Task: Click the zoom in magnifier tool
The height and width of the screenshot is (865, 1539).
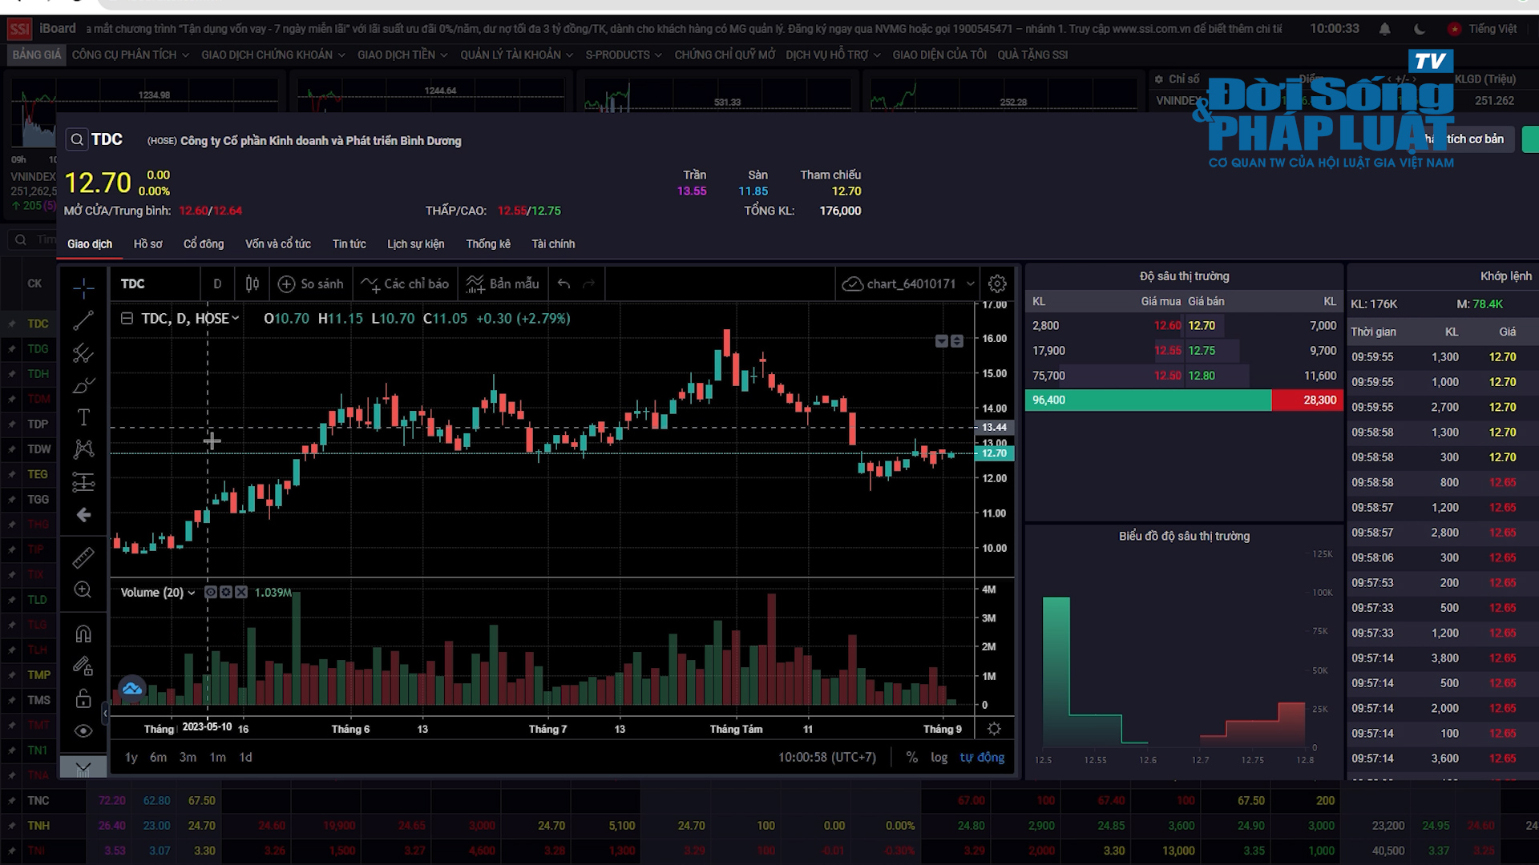Action: click(x=83, y=590)
